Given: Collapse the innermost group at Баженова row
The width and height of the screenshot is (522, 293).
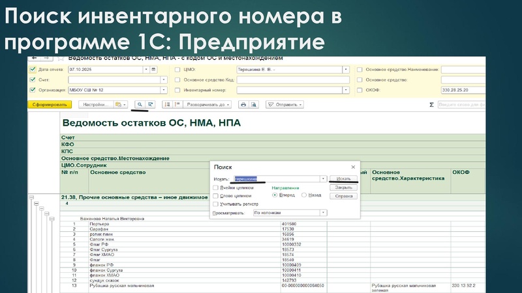Looking at the screenshot, I should [x=52, y=219].
